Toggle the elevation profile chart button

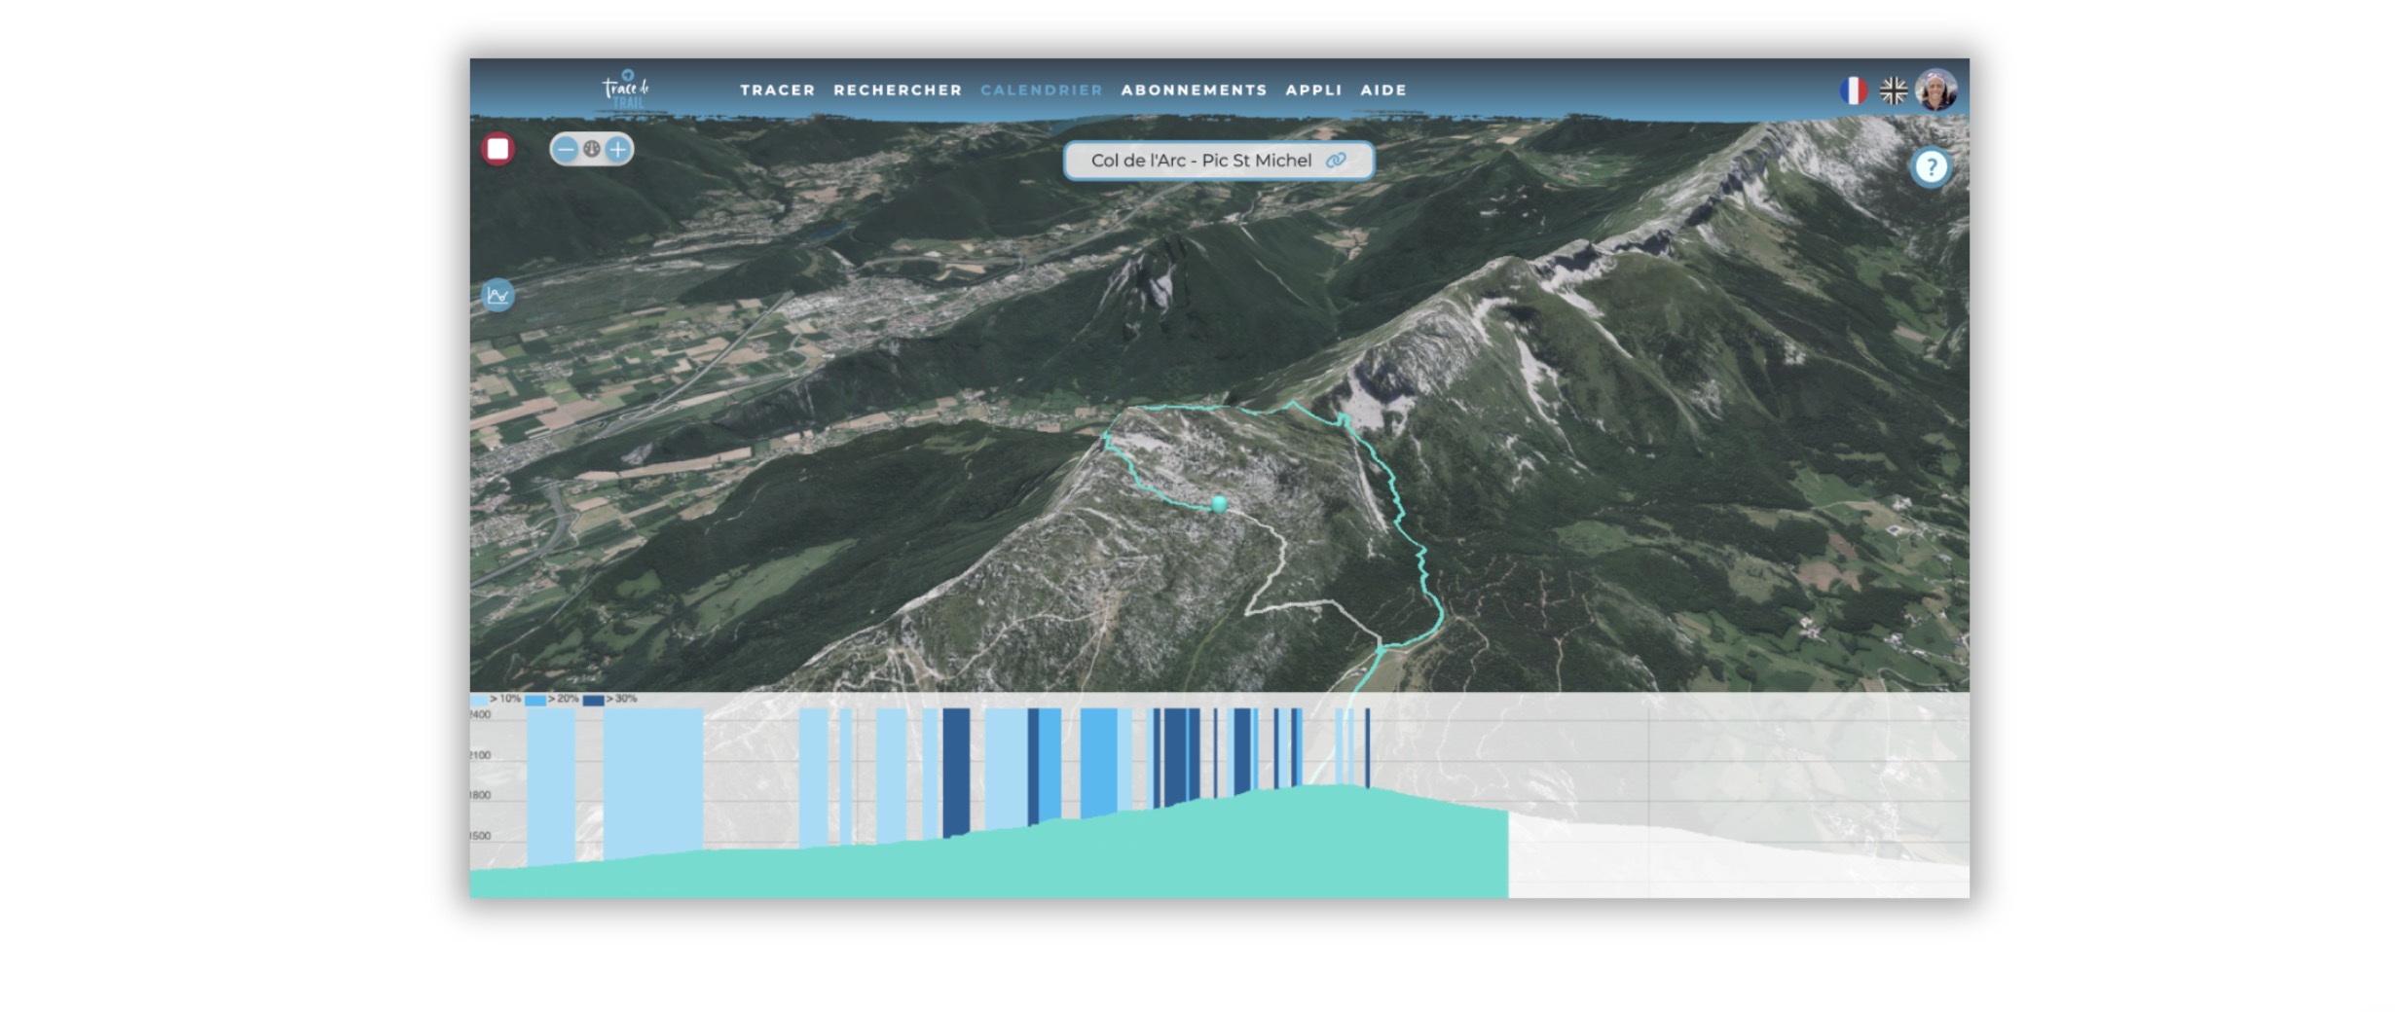[497, 295]
